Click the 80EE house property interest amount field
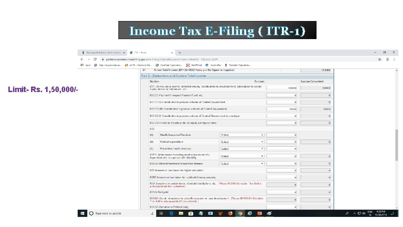 click(x=281, y=177)
